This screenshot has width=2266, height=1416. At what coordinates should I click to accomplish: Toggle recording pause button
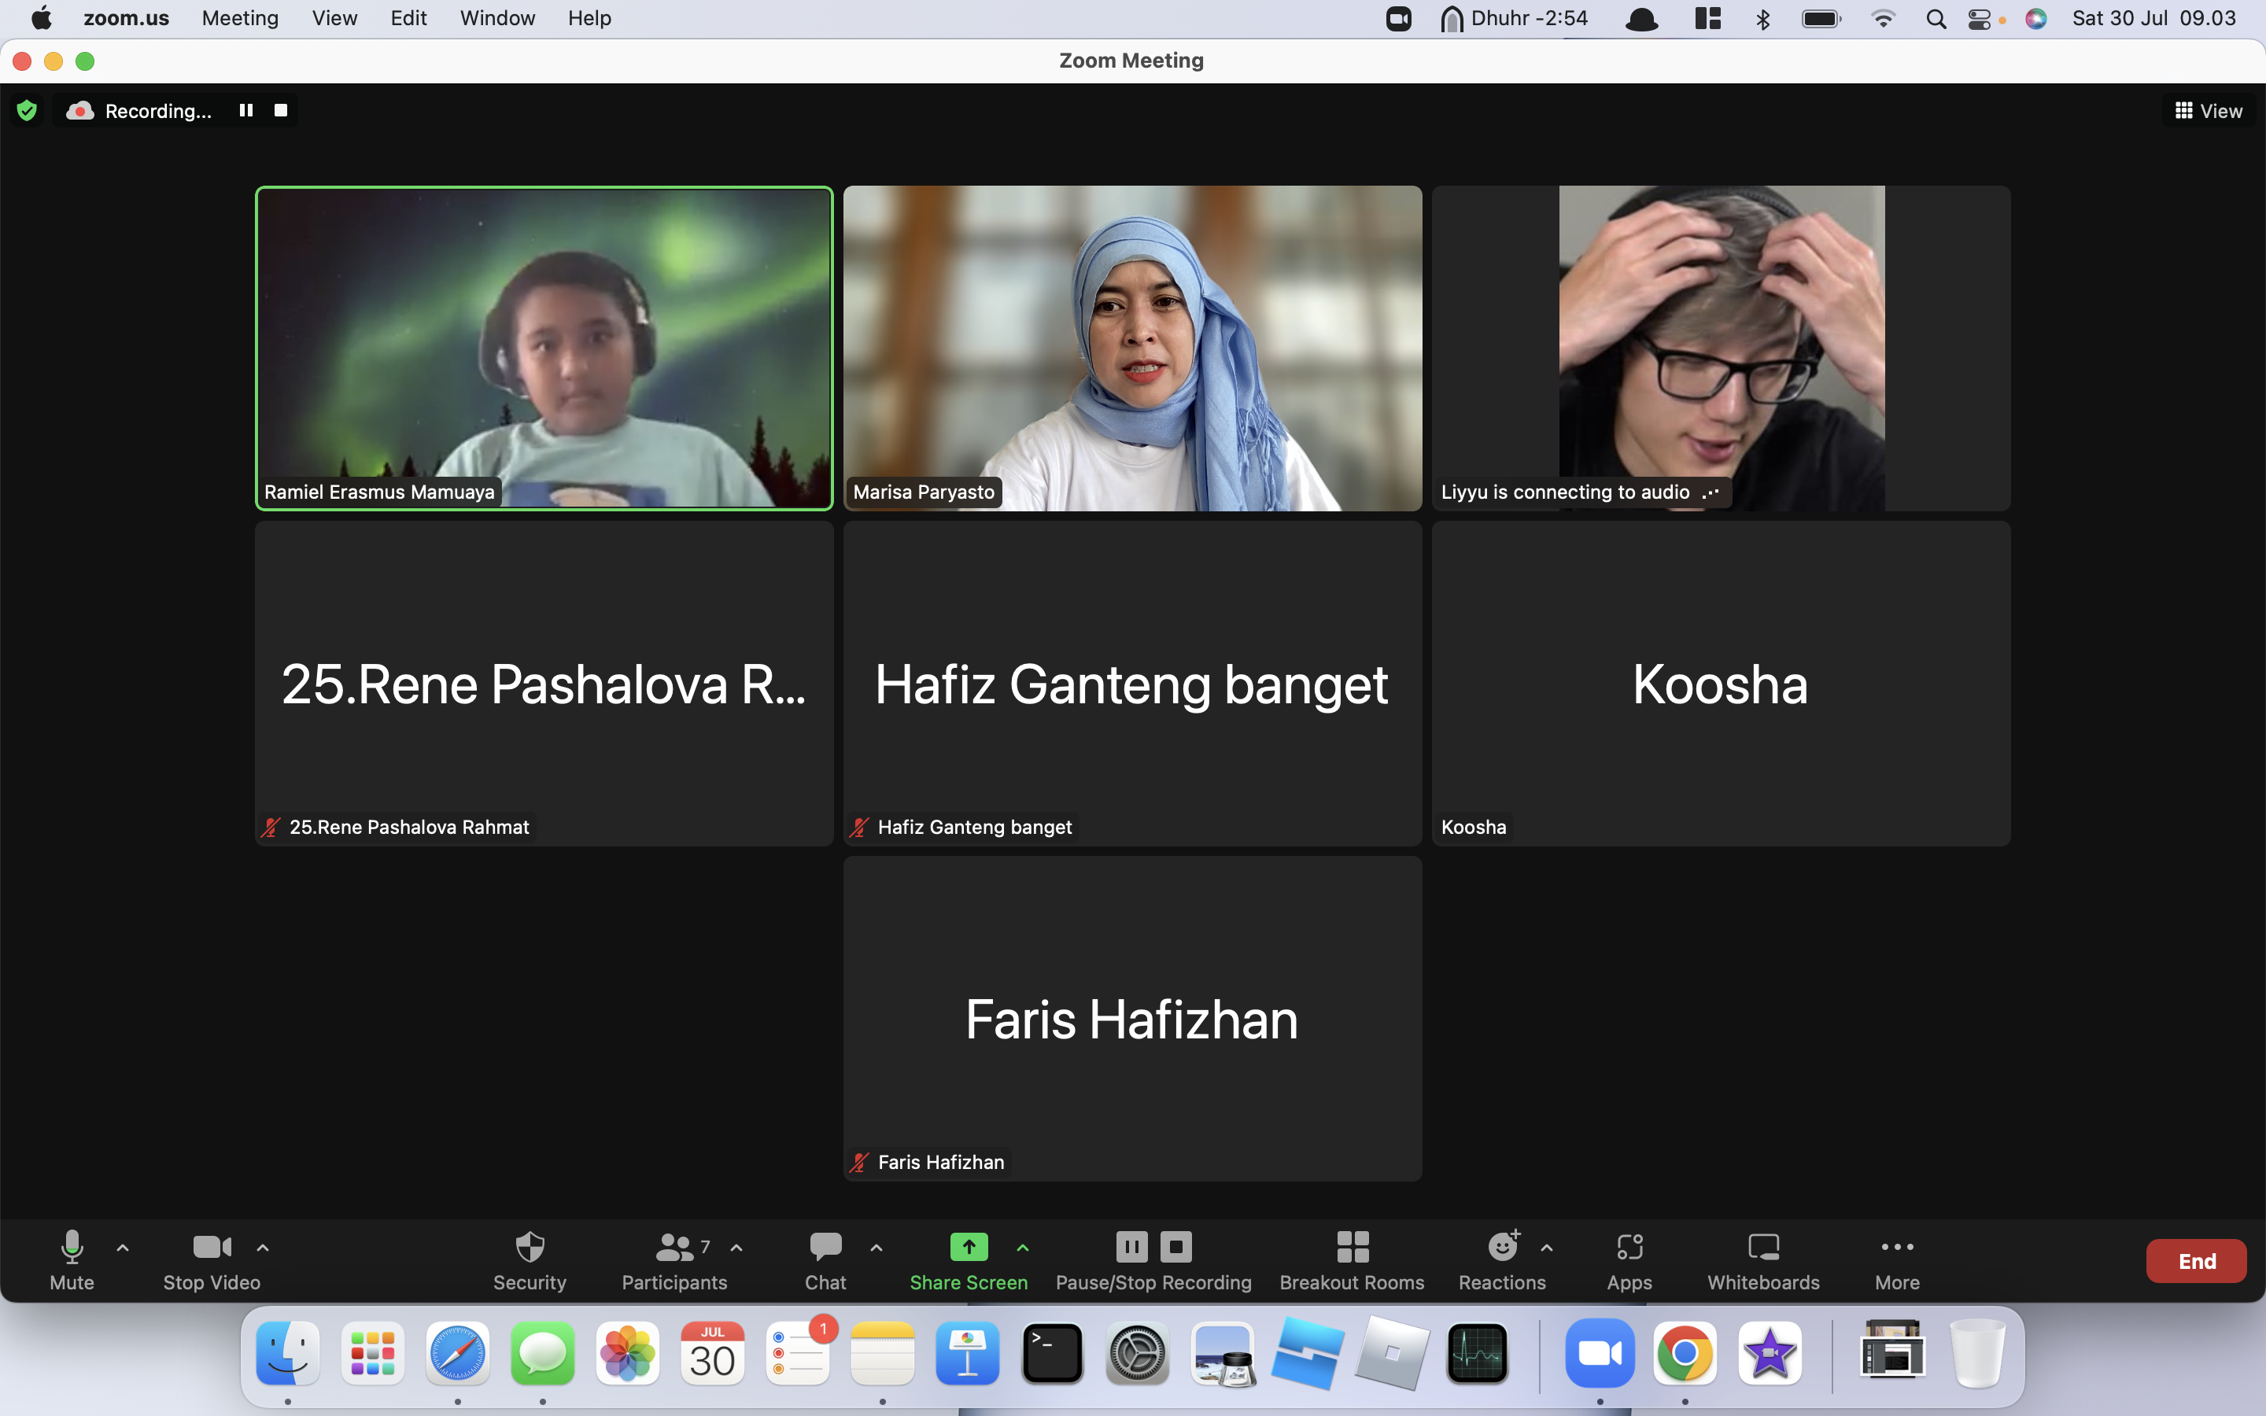point(245,111)
